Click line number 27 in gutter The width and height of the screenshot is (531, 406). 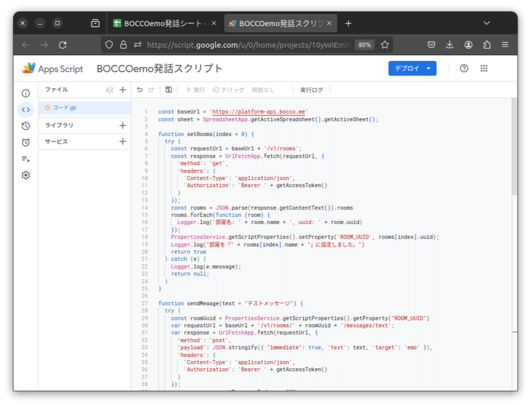pos(145,303)
